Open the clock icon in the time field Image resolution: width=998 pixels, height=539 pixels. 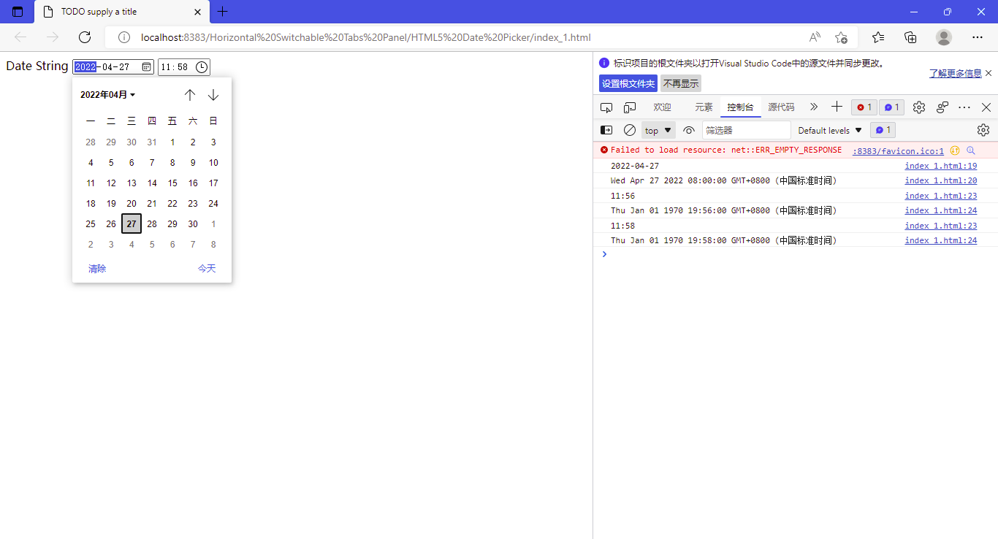click(203, 66)
